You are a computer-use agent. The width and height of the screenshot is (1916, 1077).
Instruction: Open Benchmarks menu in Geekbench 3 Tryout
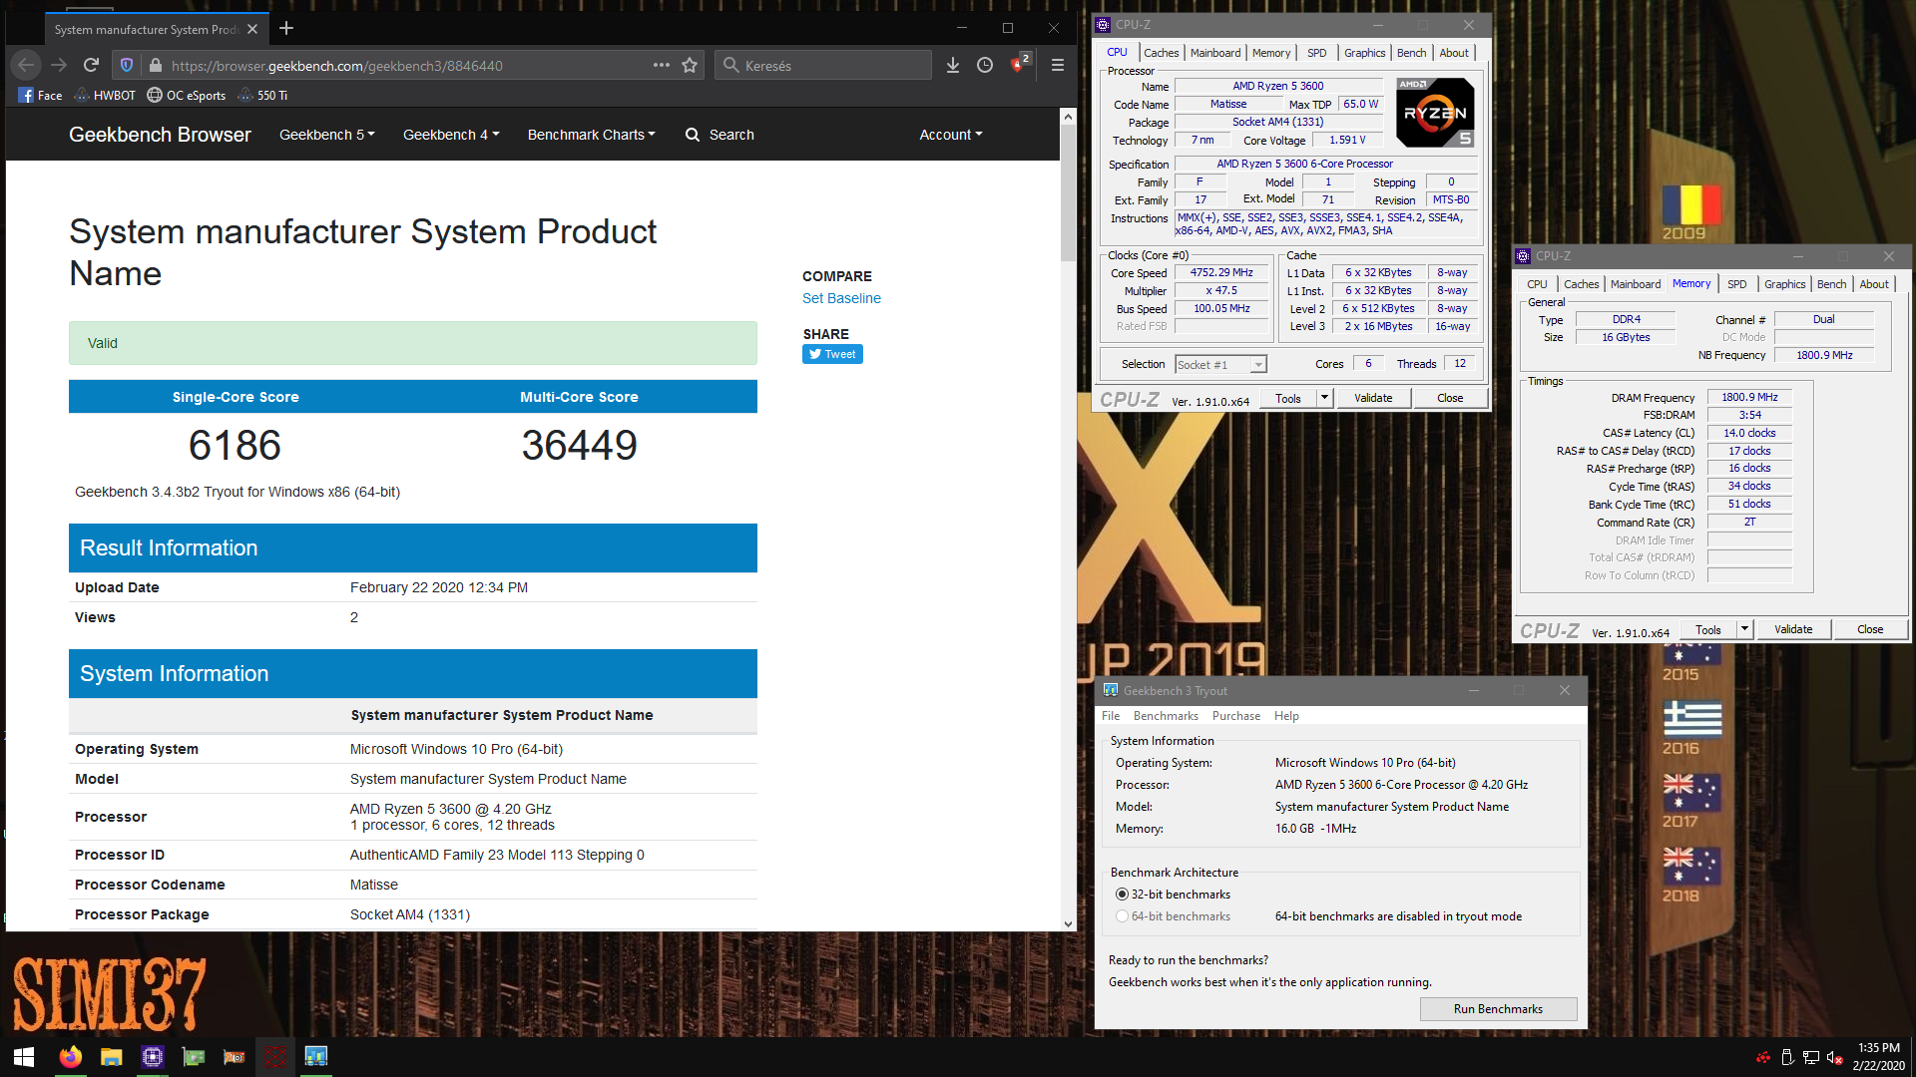1166,716
